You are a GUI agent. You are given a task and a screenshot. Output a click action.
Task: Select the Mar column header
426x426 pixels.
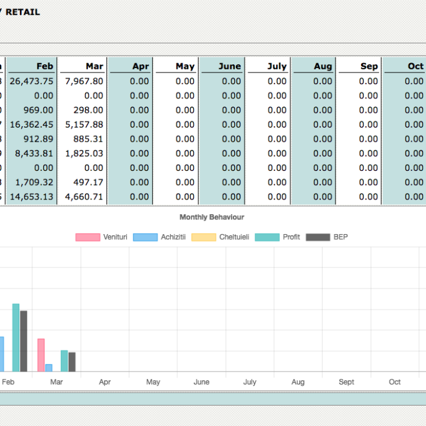click(94, 66)
